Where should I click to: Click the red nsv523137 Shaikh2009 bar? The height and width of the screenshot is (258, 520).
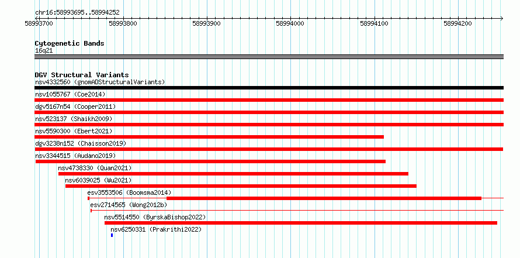click(269, 125)
